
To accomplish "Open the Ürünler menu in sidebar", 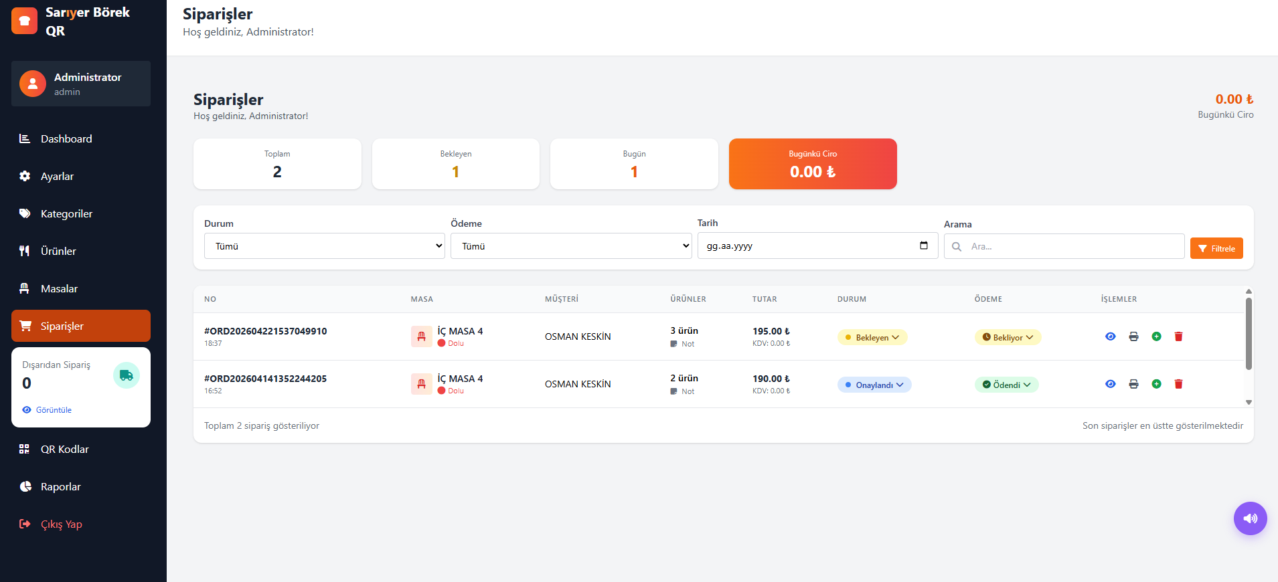I will [58, 252].
